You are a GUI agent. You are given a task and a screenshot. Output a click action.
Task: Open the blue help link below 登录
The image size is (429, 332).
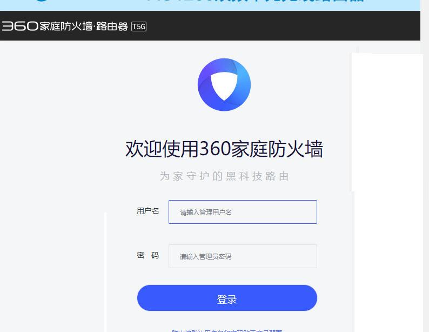pyautogui.click(x=227, y=330)
